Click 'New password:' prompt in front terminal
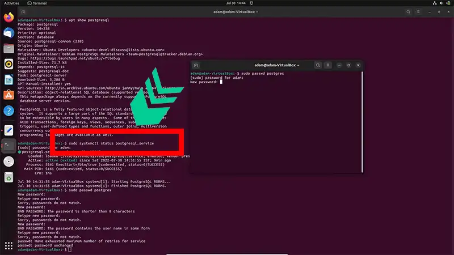Image resolution: width=454 pixels, height=255 pixels. point(204,82)
